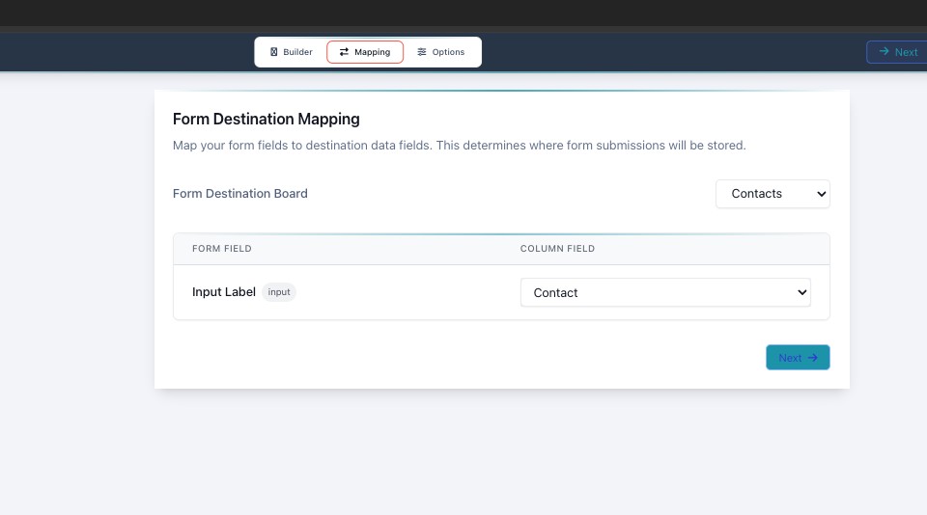Image resolution: width=927 pixels, height=515 pixels.
Task: Open the Options tab
Action: (x=441, y=52)
